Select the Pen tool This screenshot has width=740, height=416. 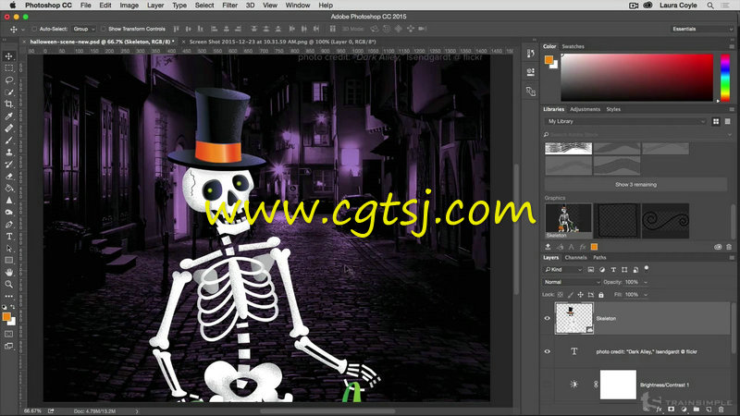click(9, 225)
